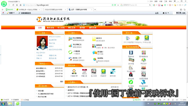Toggle the 切换编辑控件 checkbox
188x106 pixels.
[x=19, y=13]
